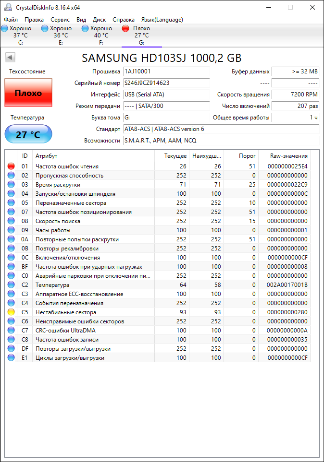The width and height of the screenshot is (324, 462).
Task: Click the status icon for Часы работы row
Action: (x=11, y=230)
